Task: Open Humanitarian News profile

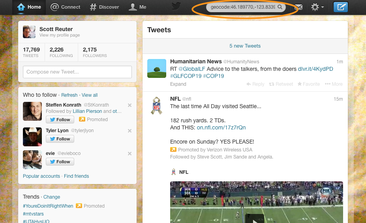Action: click(196, 61)
